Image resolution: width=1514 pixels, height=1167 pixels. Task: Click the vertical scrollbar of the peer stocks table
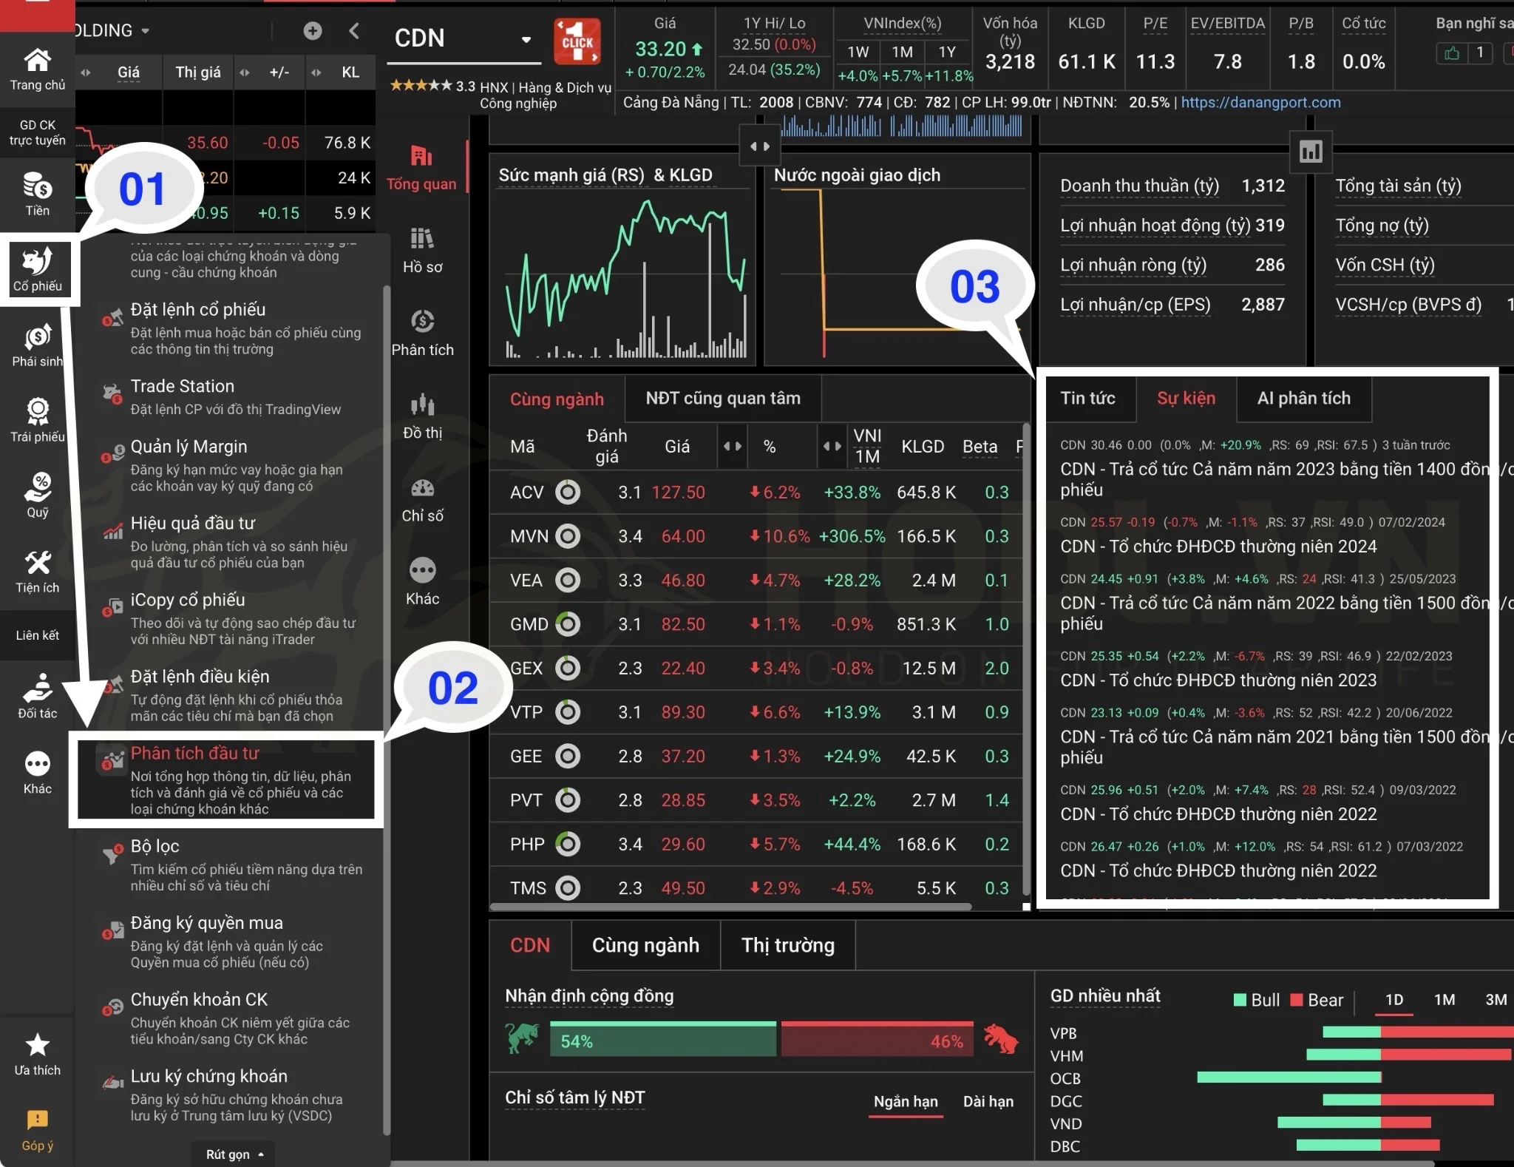pyautogui.click(x=1025, y=658)
